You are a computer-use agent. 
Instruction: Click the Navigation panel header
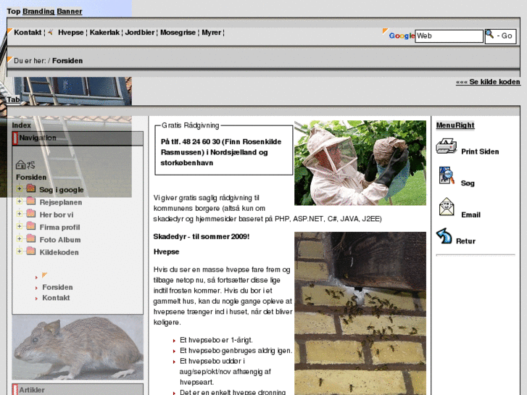tap(78, 138)
